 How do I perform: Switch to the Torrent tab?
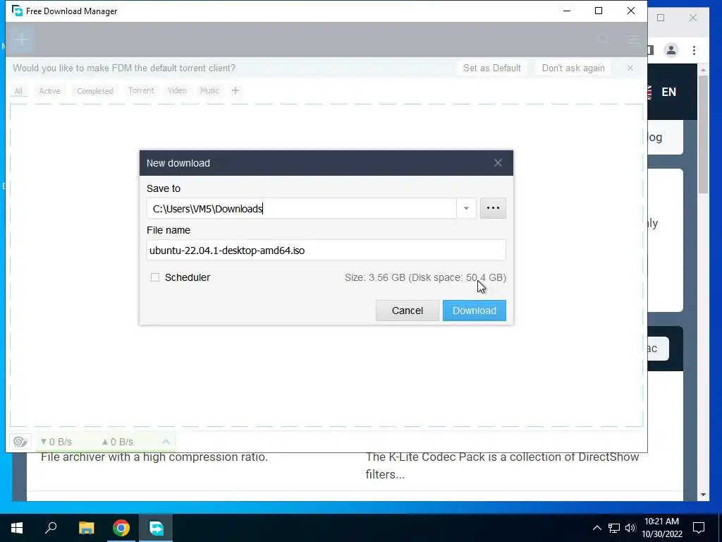tap(141, 90)
